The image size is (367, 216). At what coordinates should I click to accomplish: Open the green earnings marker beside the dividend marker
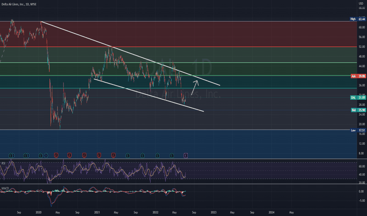pyautogui.click(x=41, y=155)
